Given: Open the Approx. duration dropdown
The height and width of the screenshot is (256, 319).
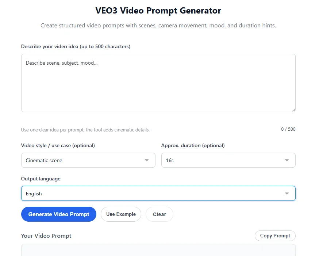Looking at the screenshot, I should [x=228, y=160].
